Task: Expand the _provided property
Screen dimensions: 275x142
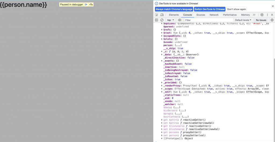Action: (x=162, y=83)
